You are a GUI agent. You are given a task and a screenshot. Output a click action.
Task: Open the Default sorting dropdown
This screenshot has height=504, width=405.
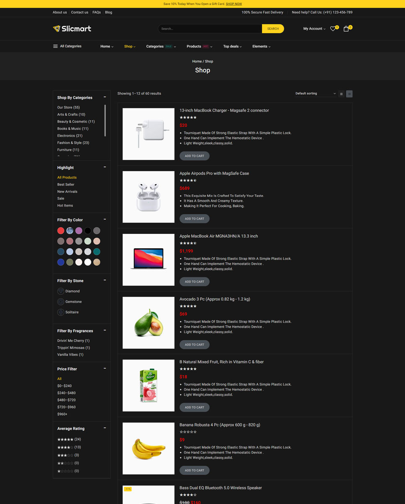(315, 94)
